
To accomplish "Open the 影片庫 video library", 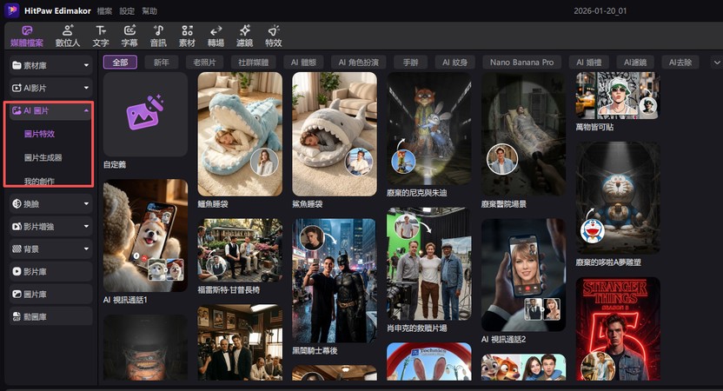I will pos(50,272).
